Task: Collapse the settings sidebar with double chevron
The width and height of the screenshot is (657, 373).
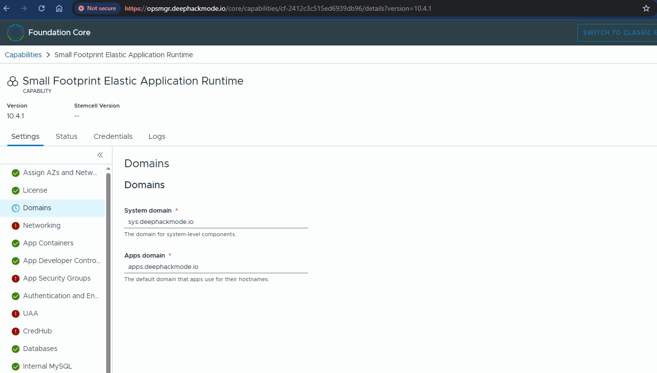Action: click(x=100, y=155)
